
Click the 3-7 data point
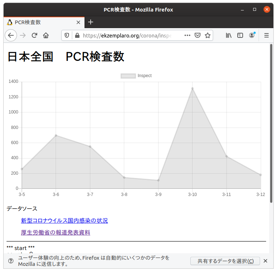pyautogui.click(x=90, y=147)
